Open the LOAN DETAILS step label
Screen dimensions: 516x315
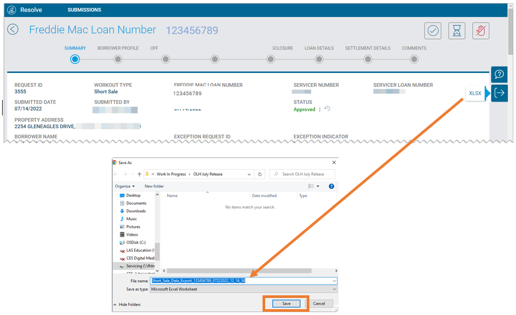point(319,48)
